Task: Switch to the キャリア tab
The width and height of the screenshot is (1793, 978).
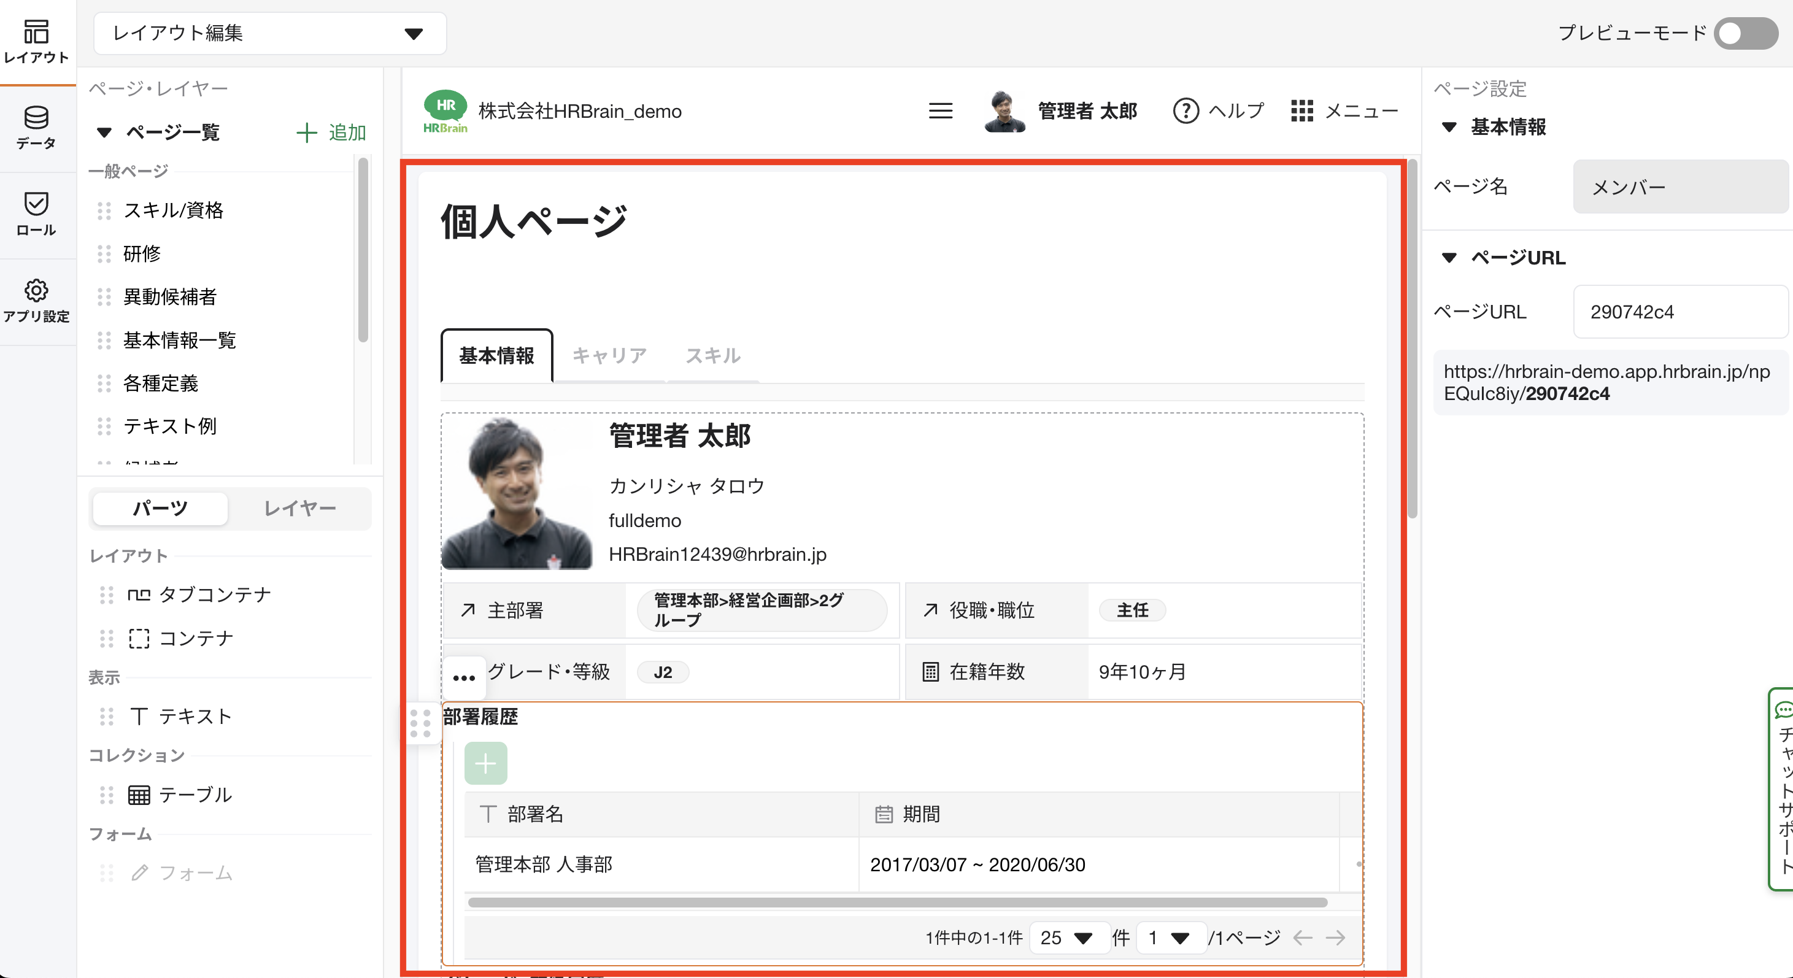Action: [x=609, y=356]
